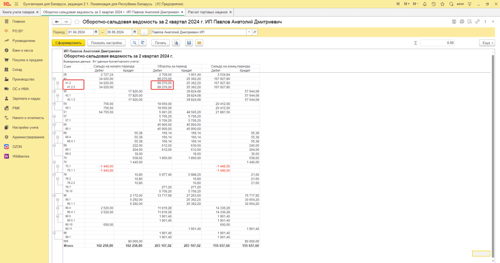This screenshot has height=263, width=500.
Task: Open the hamburger sections menu
Action: 16,4
